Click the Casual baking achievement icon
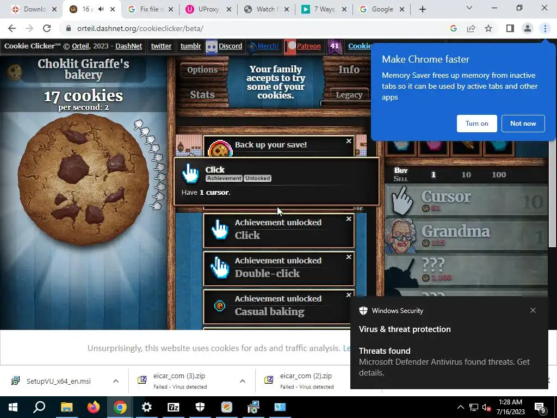 click(220, 306)
